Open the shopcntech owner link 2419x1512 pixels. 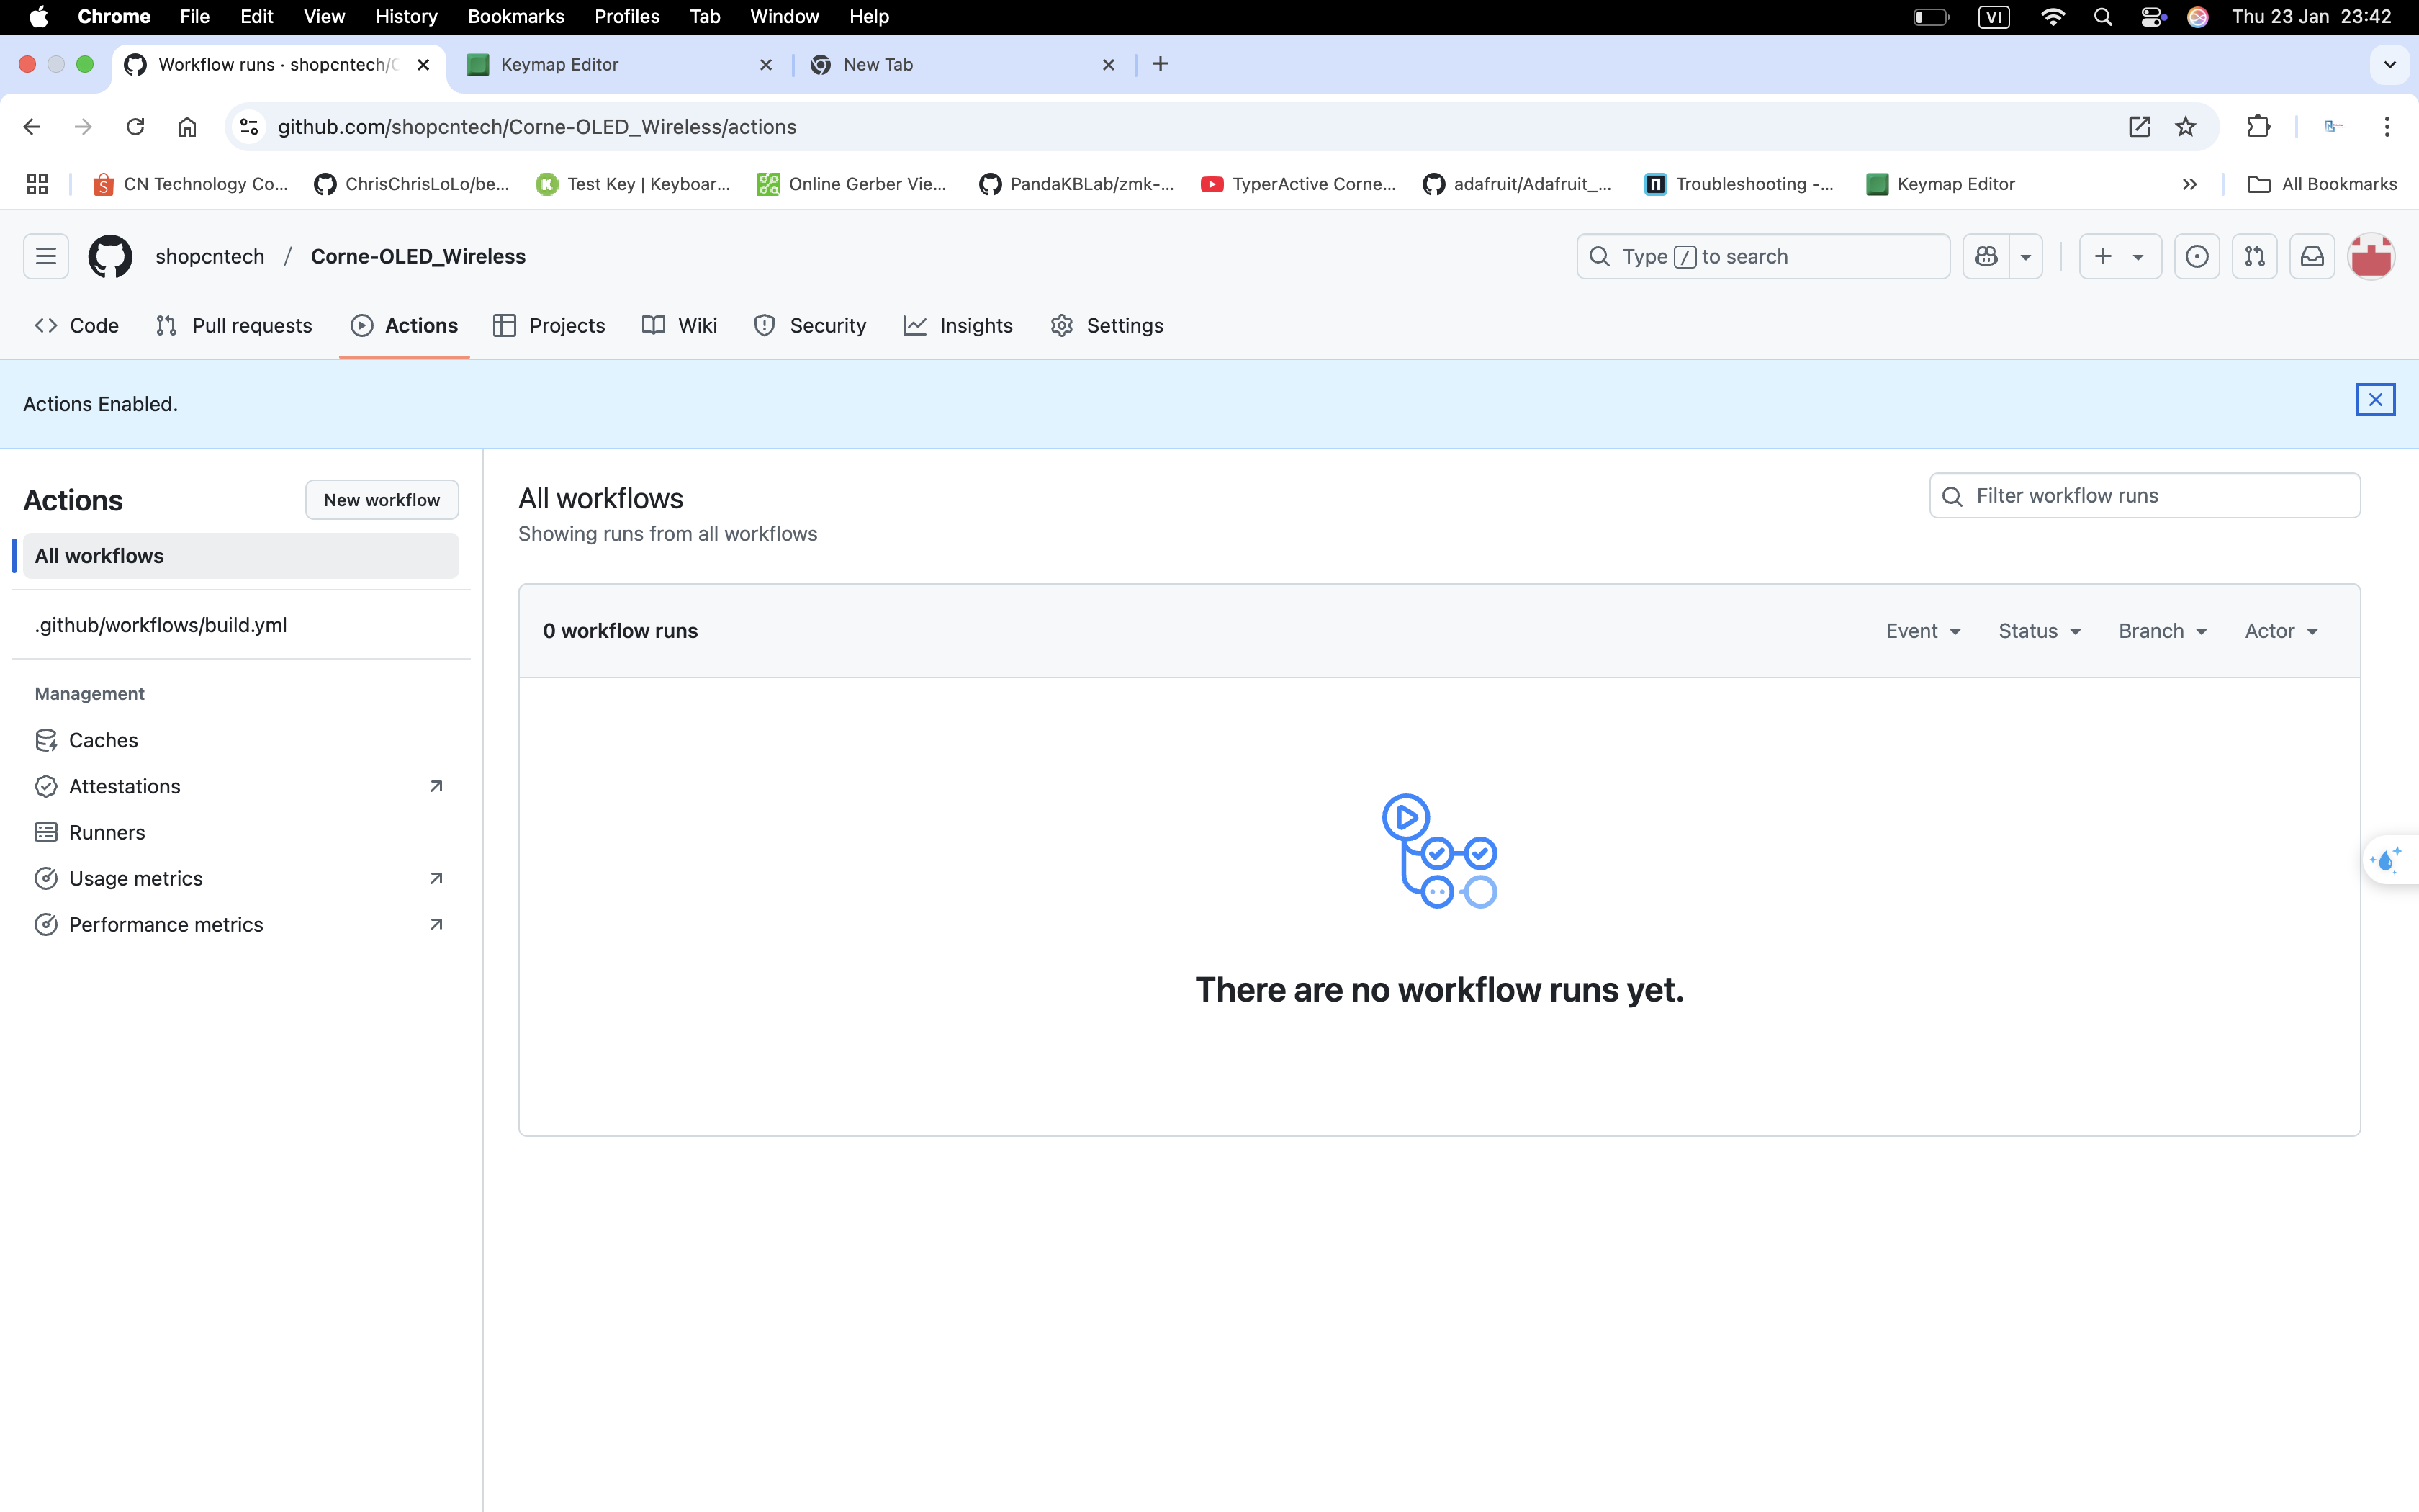[210, 256]
